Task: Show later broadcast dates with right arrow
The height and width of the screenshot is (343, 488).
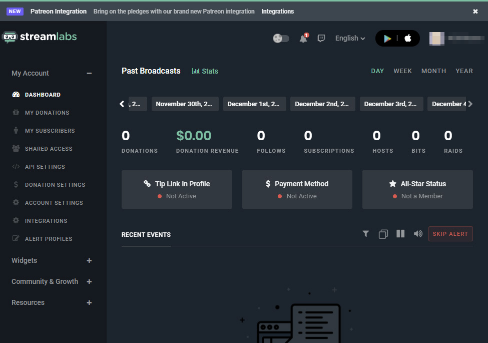Action: click(470, 104)
